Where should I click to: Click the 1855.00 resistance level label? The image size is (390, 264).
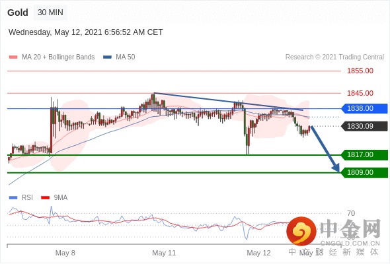[360, 71]
